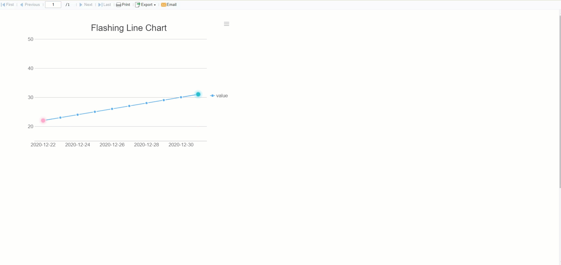Expand the Export dropdown arrow
The height and width of the screenshot is (265, 561).
(155, 5)
